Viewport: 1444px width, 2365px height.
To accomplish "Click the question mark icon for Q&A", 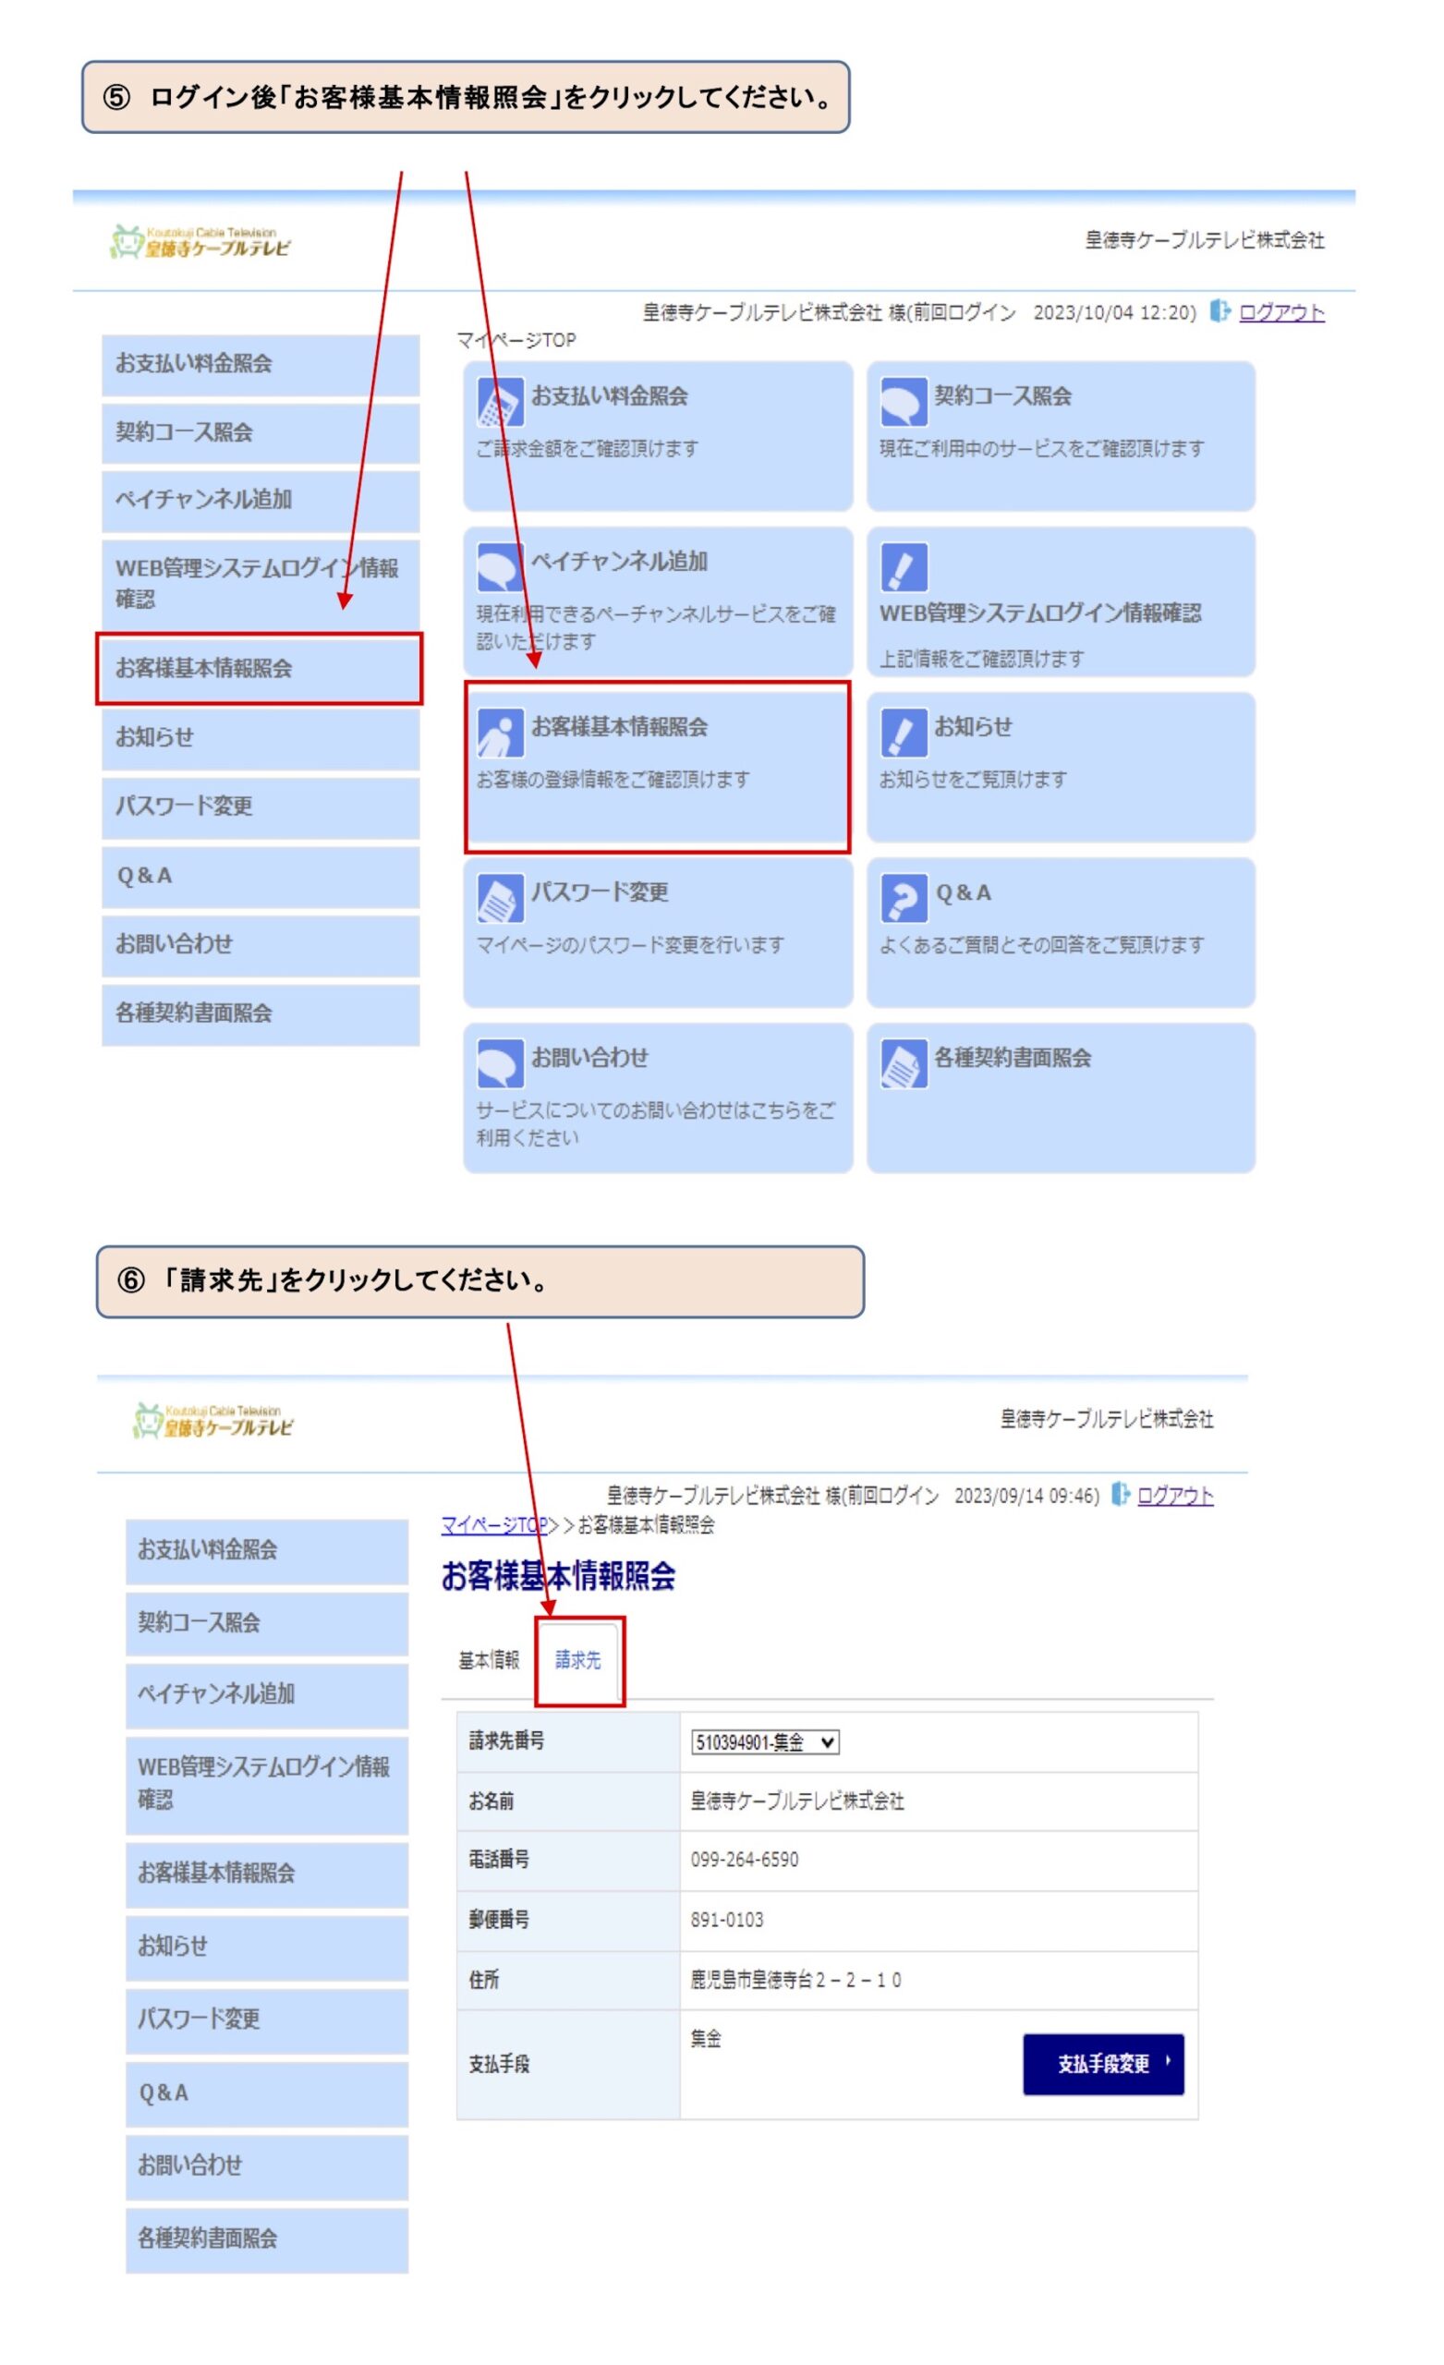I will pyautogui.click(x=903, y=898).
